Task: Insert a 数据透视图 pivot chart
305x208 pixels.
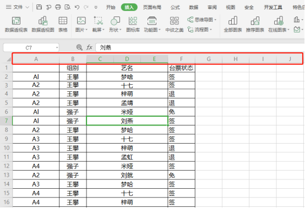Action: (43, 24)
